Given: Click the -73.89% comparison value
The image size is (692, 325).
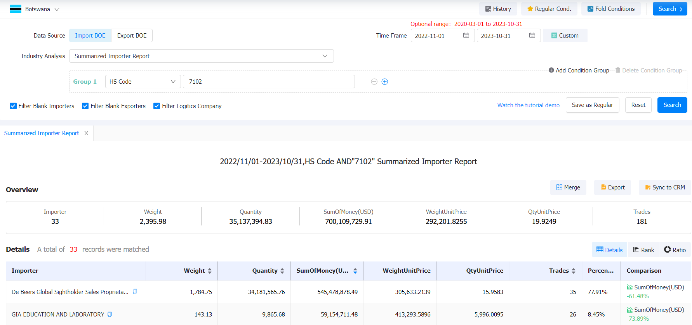Looking at the screenshot, I should (x=638, y=319).
